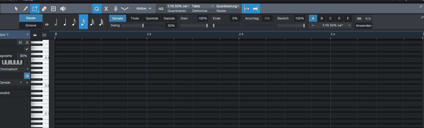Select the Eraser tool
The height and width of the screenshot is (128, 424).
click(x=44, y=9)
